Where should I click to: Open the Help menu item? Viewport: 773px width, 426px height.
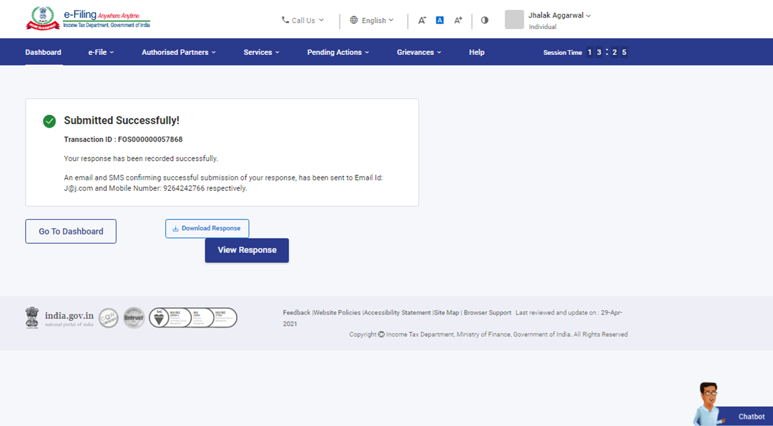477,52
